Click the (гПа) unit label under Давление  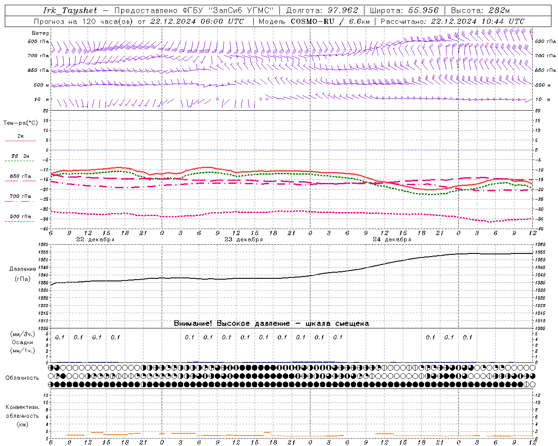coord(22,279)
